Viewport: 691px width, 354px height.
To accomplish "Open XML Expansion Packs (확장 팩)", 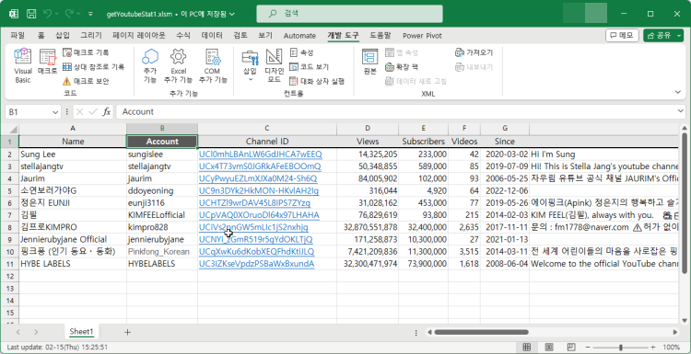I will tap(401, 67).
